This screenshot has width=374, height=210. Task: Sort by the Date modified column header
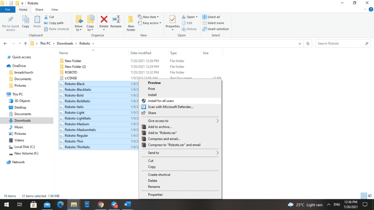pyautogui.click(x=141, y=53)
